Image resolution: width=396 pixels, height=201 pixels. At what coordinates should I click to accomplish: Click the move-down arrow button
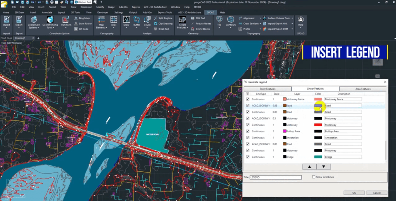click(x=323, y=167)
